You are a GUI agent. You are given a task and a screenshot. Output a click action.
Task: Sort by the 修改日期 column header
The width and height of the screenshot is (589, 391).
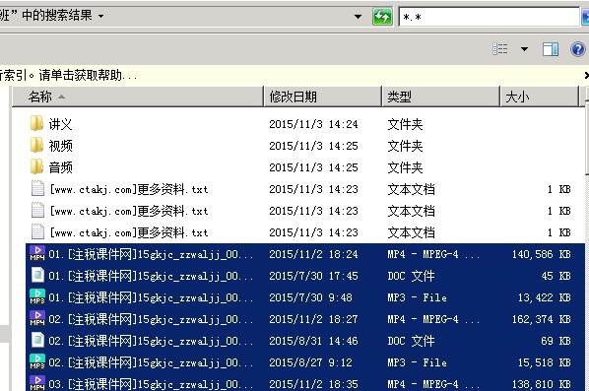[x=323, y=97]
